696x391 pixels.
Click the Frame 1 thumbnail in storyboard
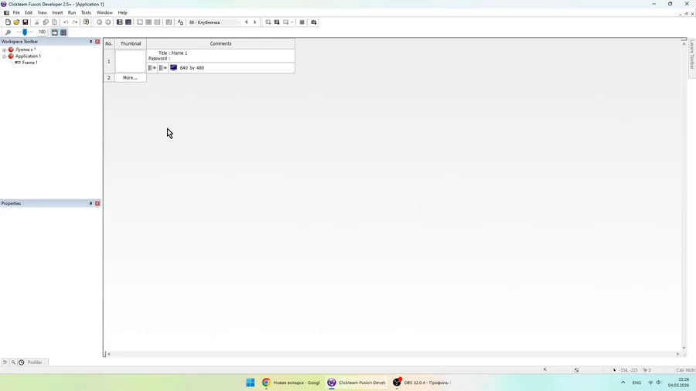click(x=131, y=61)
